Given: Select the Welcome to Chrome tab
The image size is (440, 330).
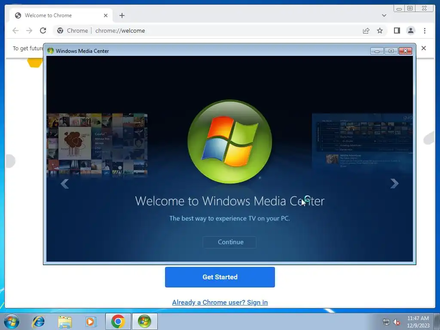Looking at the screenshot, I should tap(61, 15).
